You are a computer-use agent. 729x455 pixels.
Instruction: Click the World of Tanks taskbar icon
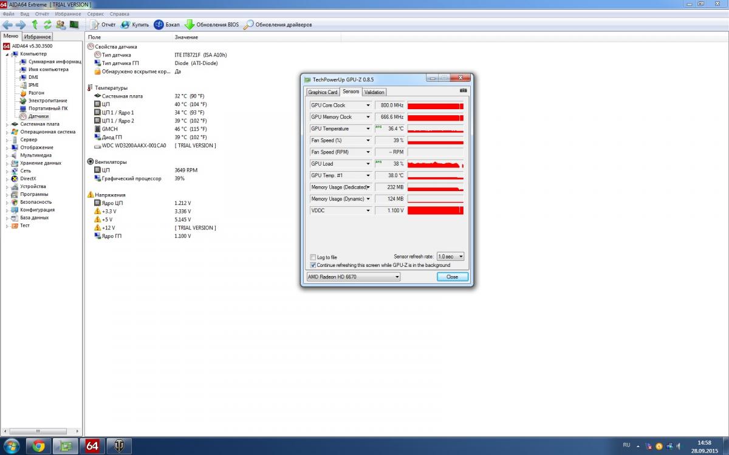click(x=119, y=446)
